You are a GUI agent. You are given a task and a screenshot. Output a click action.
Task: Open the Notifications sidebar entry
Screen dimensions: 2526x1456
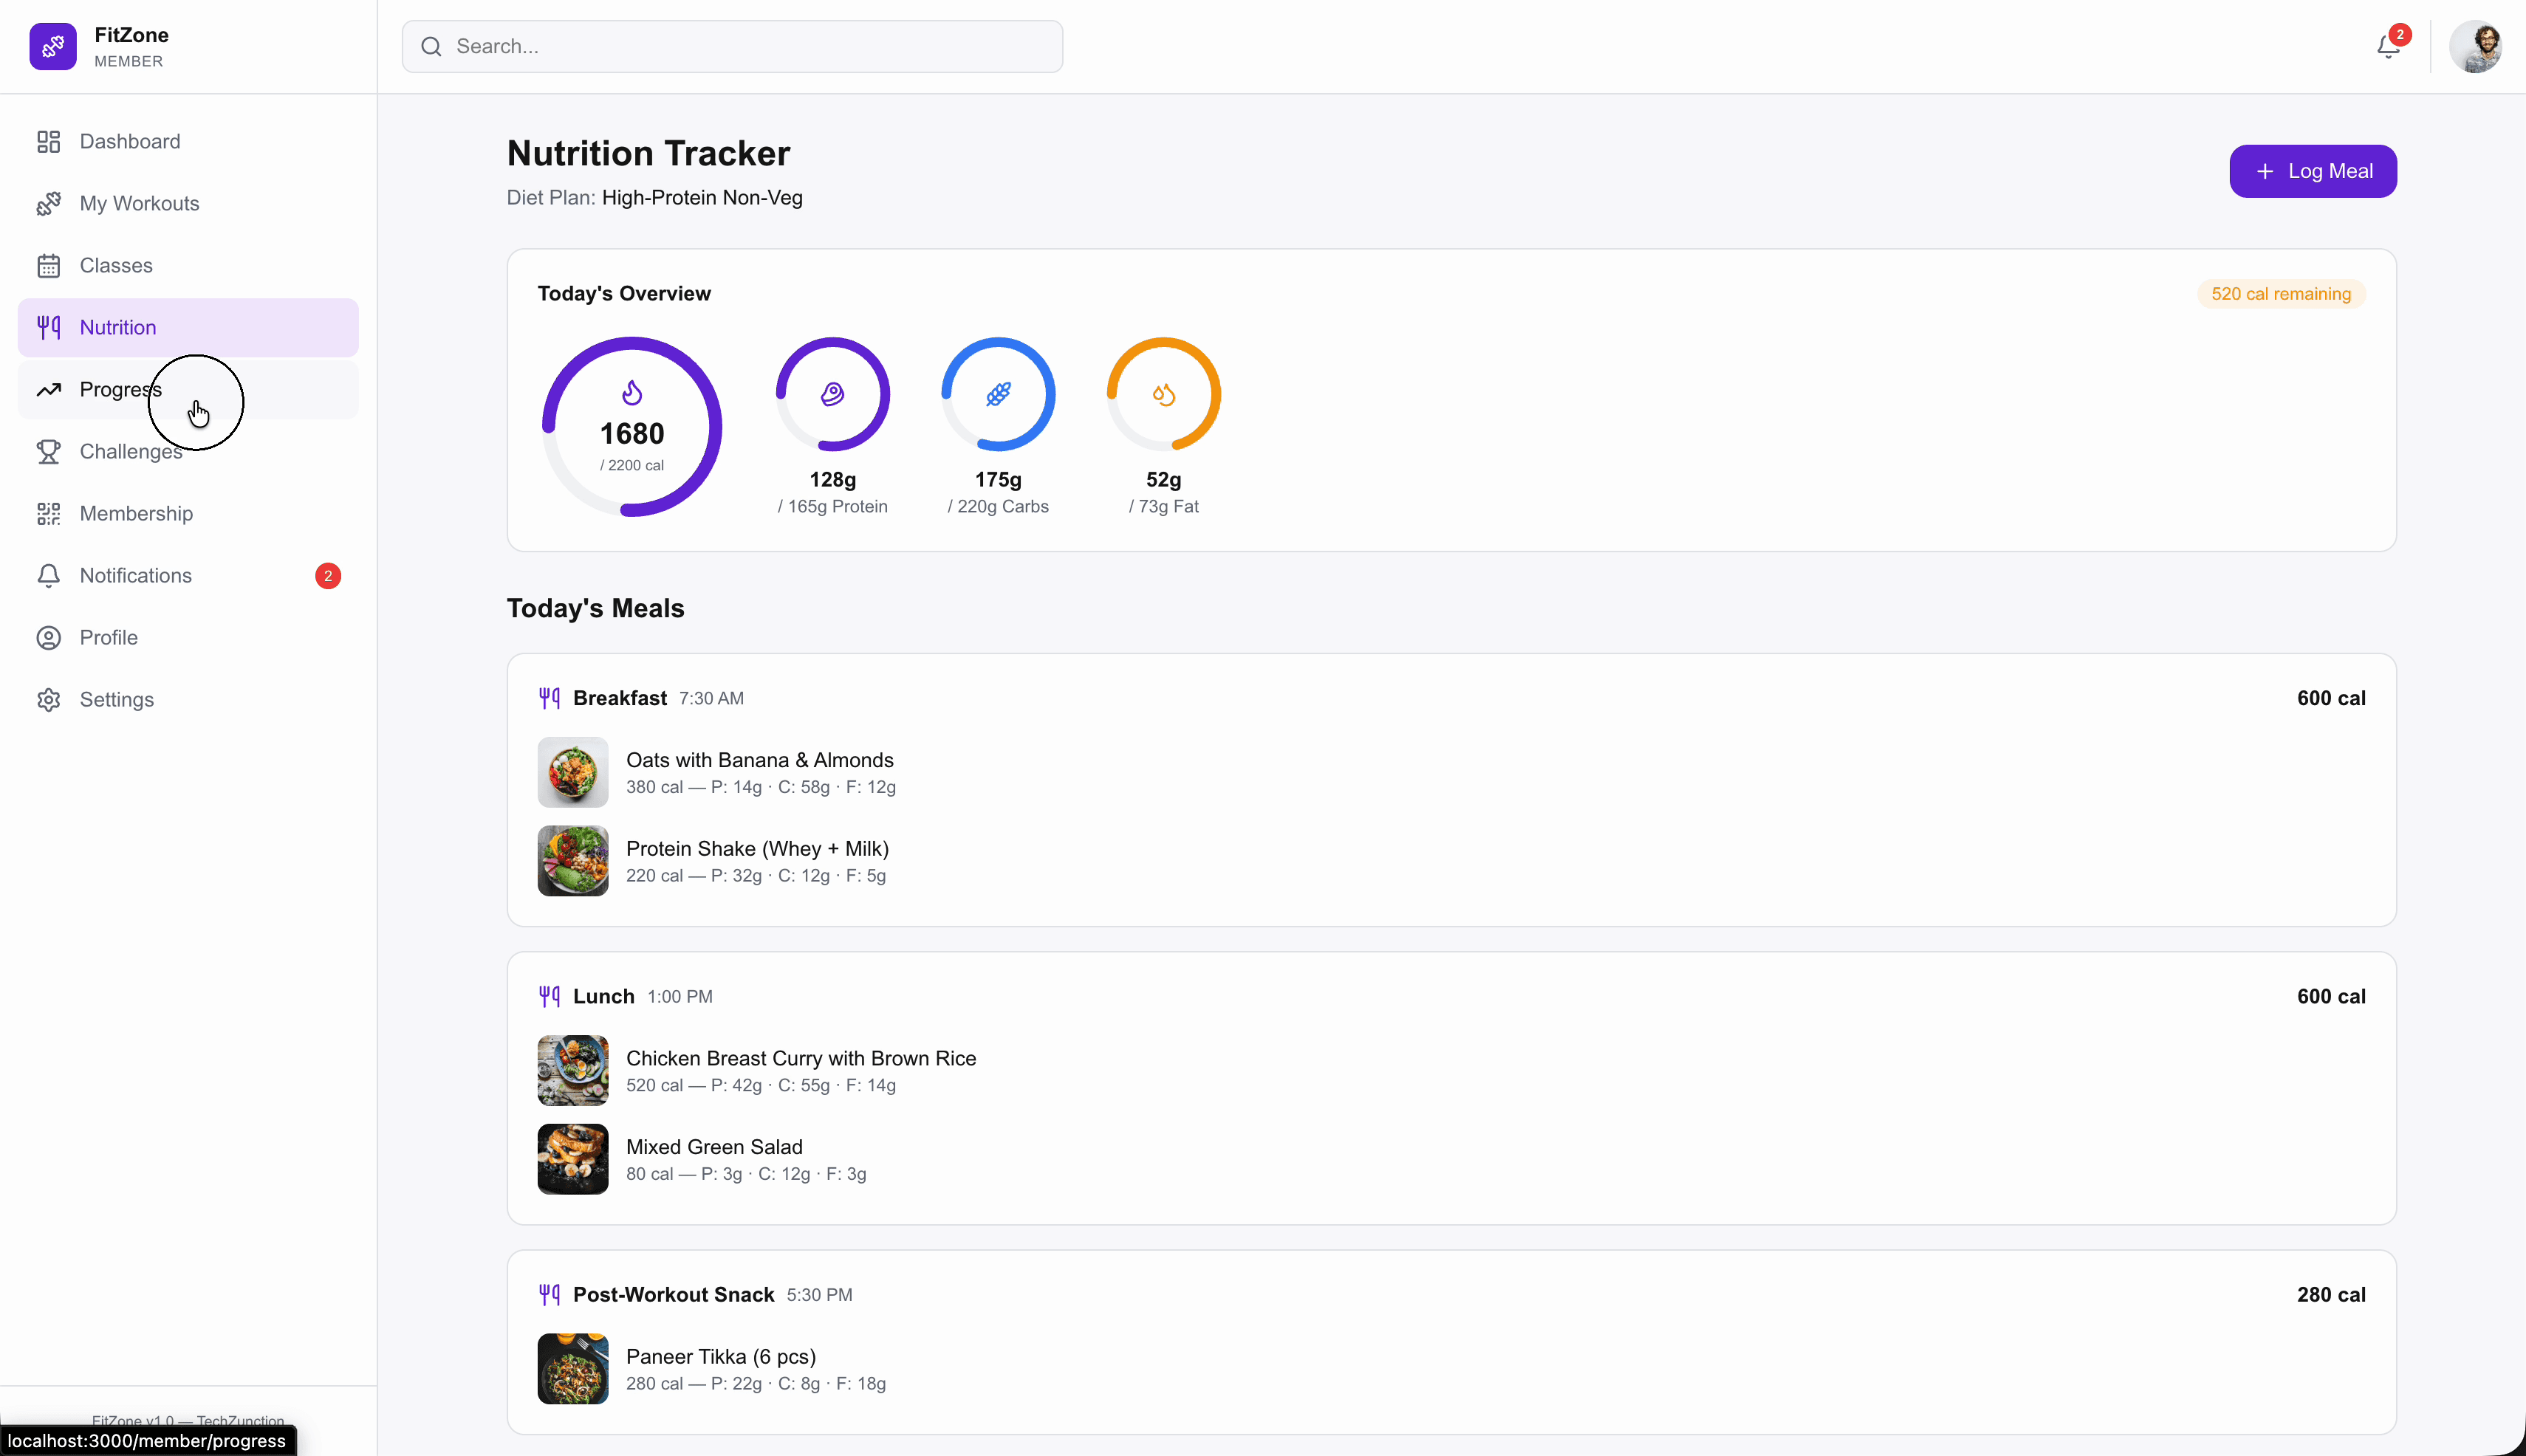point(135,575)
